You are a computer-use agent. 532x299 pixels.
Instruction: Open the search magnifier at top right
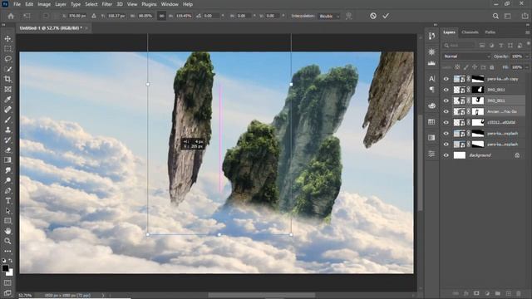[x=495, y=16]
